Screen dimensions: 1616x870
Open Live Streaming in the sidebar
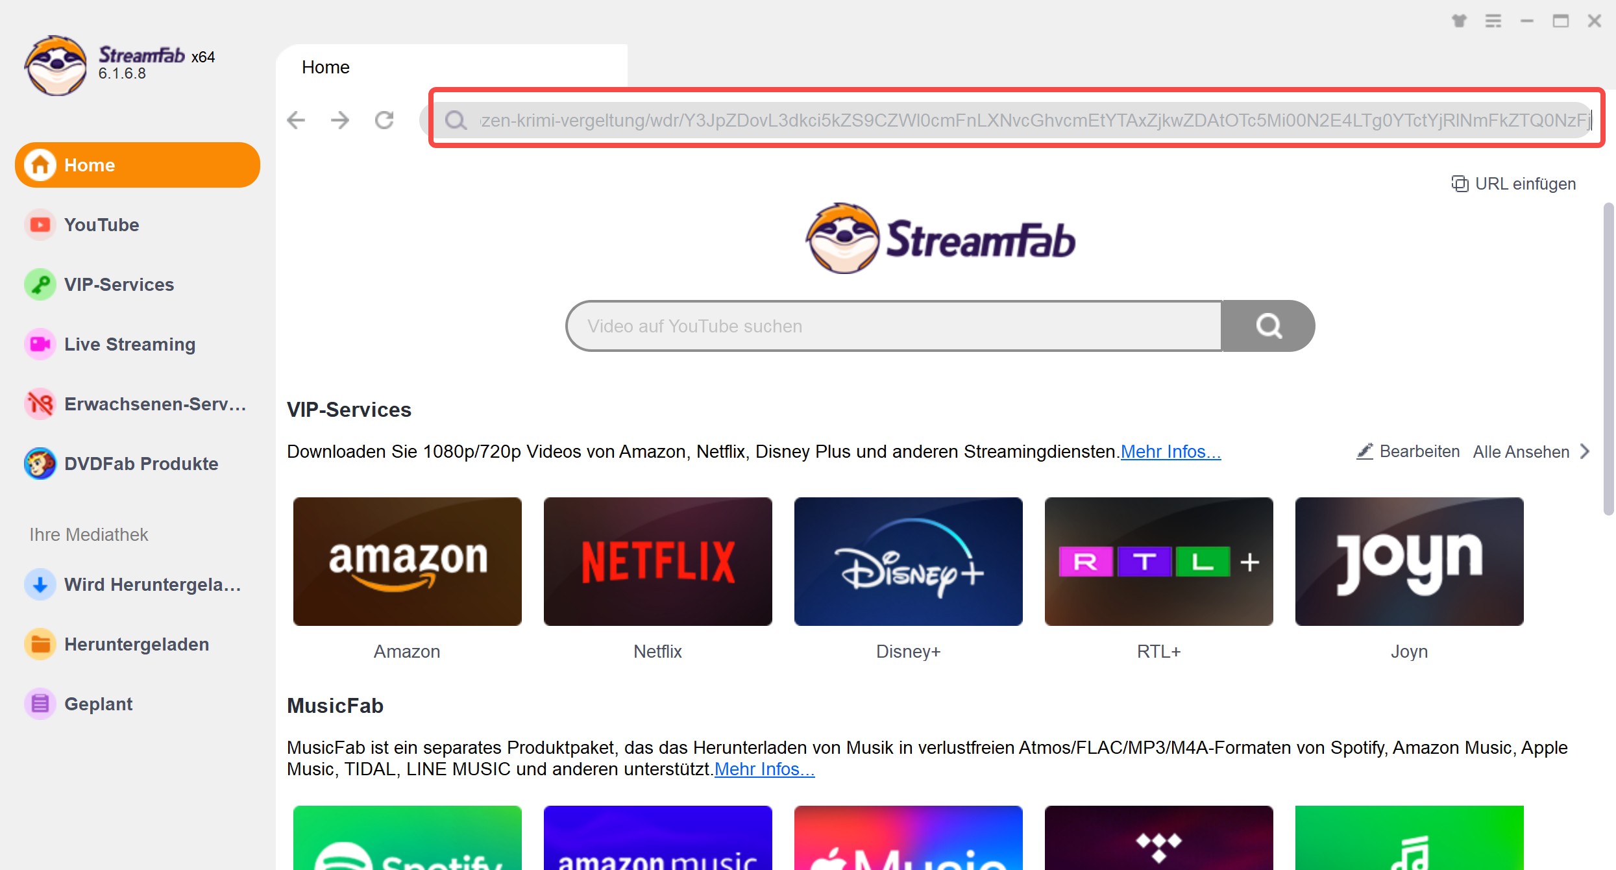(129, 344)
